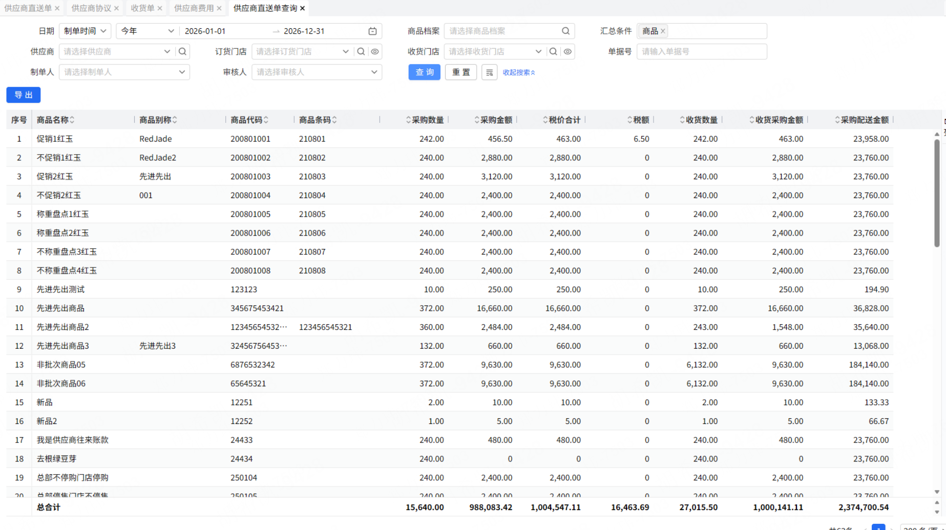Click the end date 2026-12-31 field
This screenshot has width=946, height=530.
pyautogui.click(x=304, y=31)
